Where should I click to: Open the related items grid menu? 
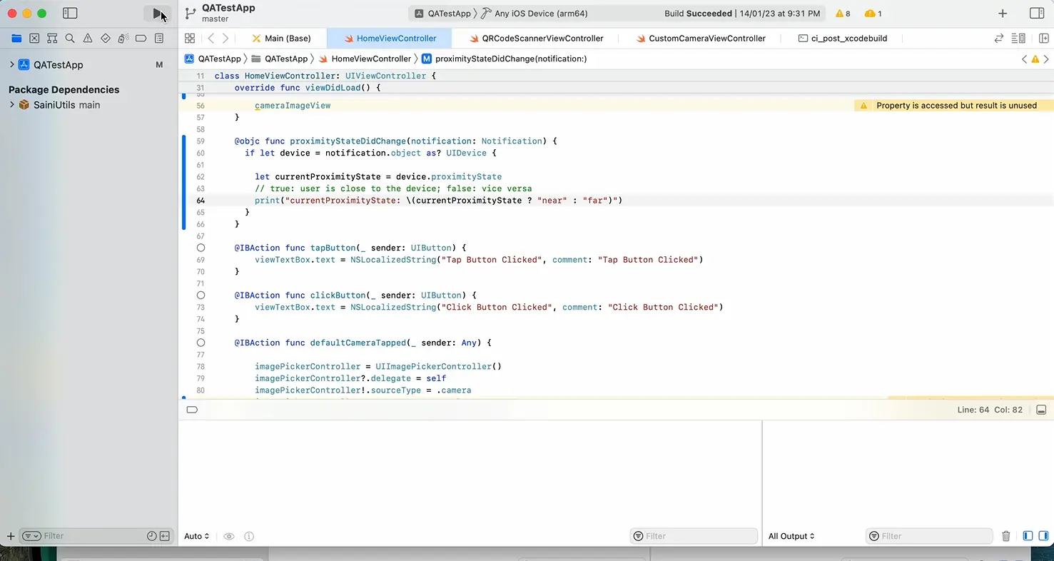click(x=190, y=39)
